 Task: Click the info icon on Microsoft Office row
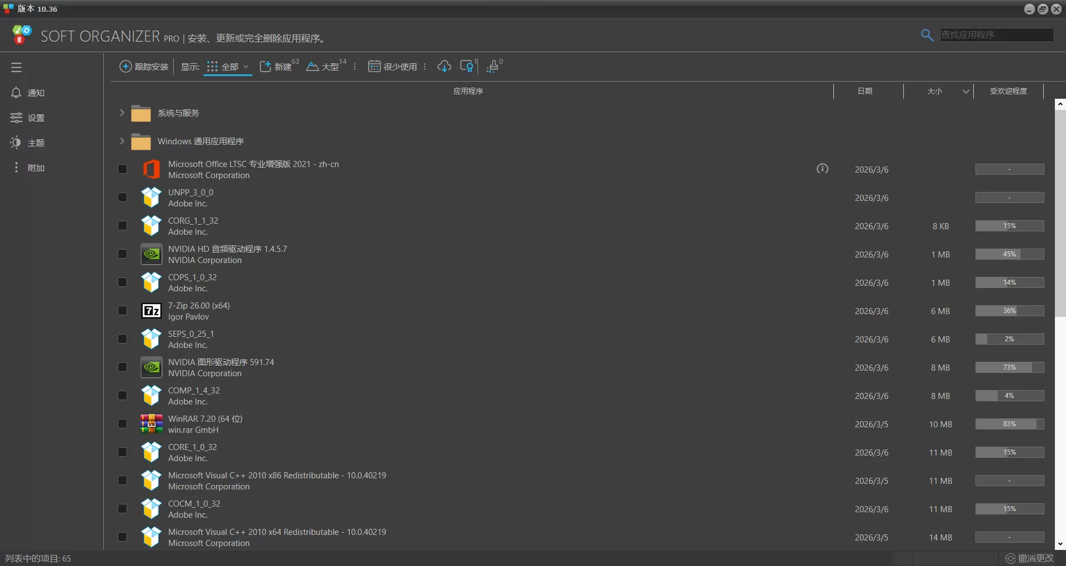[x=822, y=169]
